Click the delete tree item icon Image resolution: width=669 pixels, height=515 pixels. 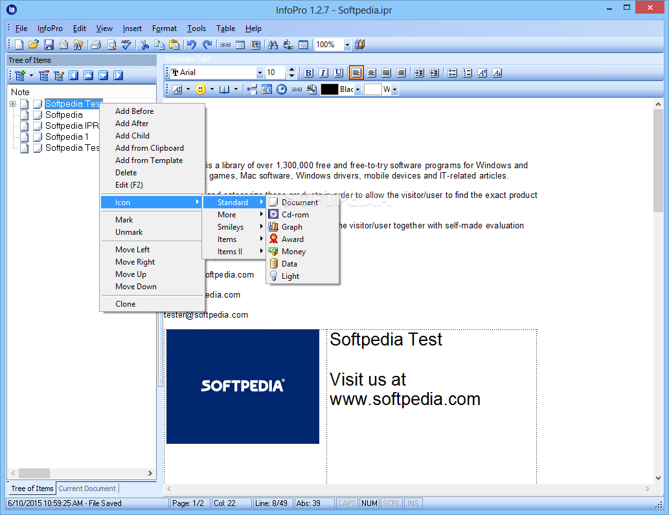(43, 76)
